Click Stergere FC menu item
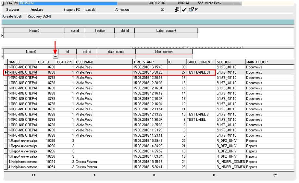The height and width of the screenshot is (183, 299). pyautogui.click(x=71, y=9)
